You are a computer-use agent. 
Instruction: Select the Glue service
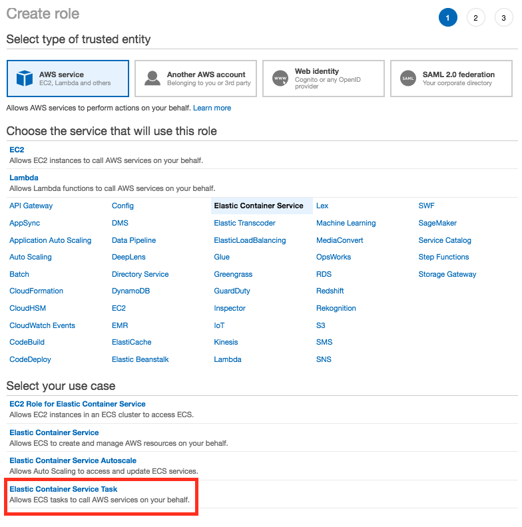(222, 257)
